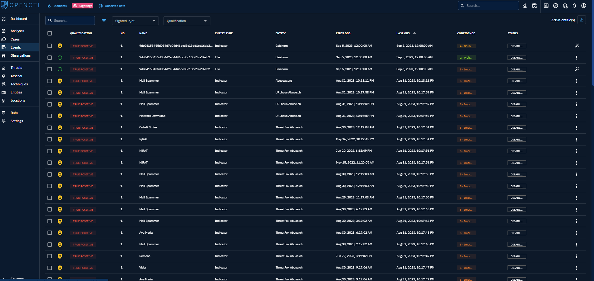
Task: Open the notifications bell icon
Action: [574, 6]
